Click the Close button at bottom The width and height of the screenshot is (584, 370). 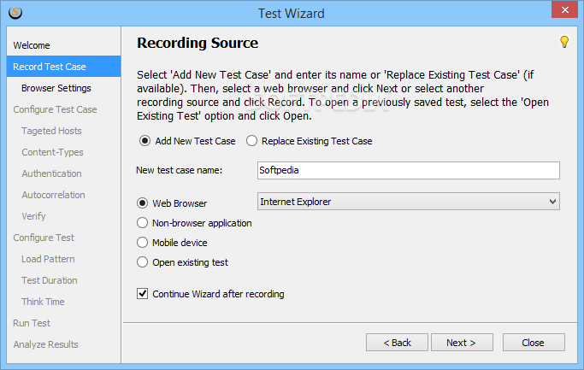(x=534, y=343)
